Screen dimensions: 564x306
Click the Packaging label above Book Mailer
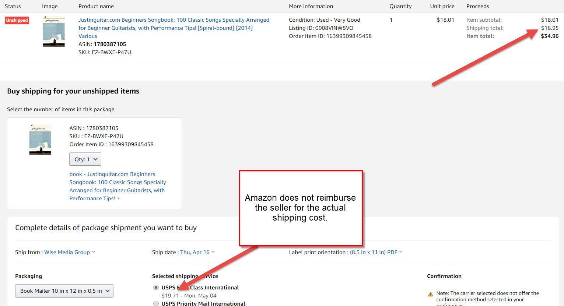(28, 276)
